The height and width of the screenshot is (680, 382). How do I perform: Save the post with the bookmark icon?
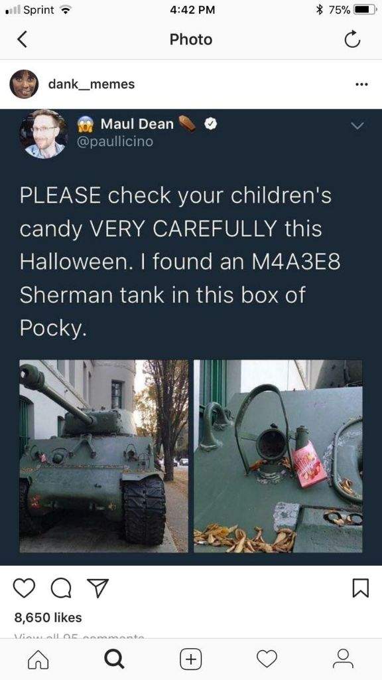[361, 588]
